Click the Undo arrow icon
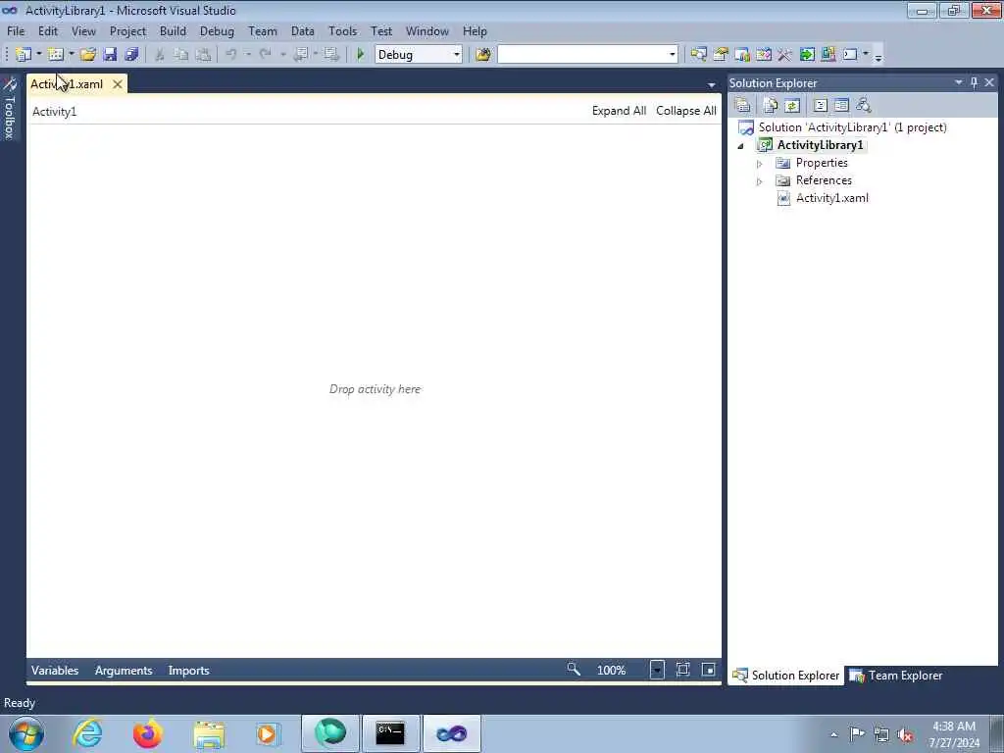 [231, 55]
